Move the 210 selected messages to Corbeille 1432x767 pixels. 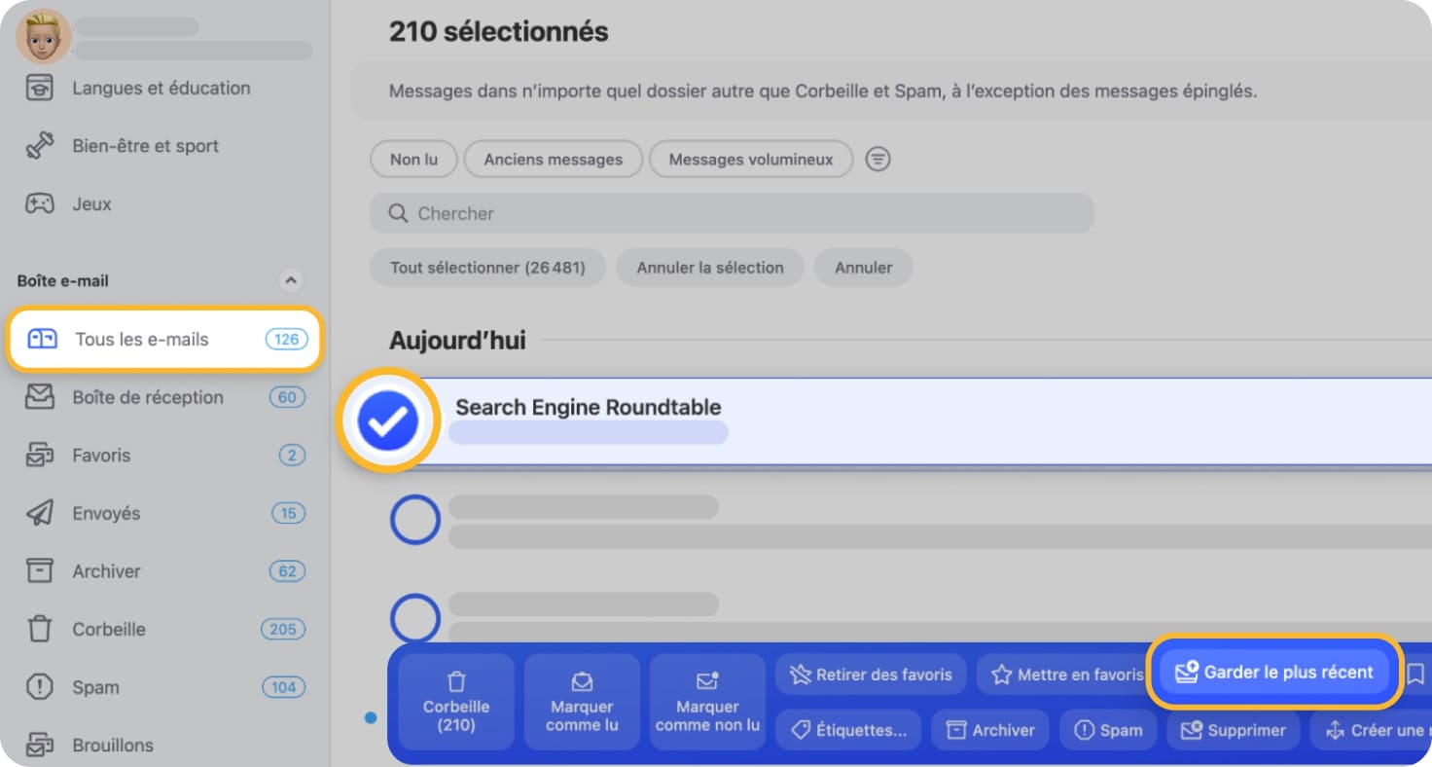455,701
